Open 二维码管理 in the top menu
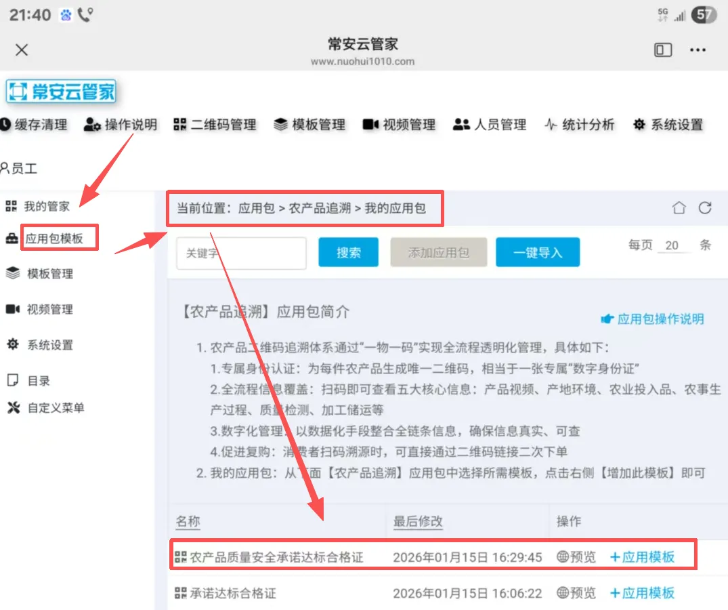The width and height of the screenshot is (728, 610). 215,125
